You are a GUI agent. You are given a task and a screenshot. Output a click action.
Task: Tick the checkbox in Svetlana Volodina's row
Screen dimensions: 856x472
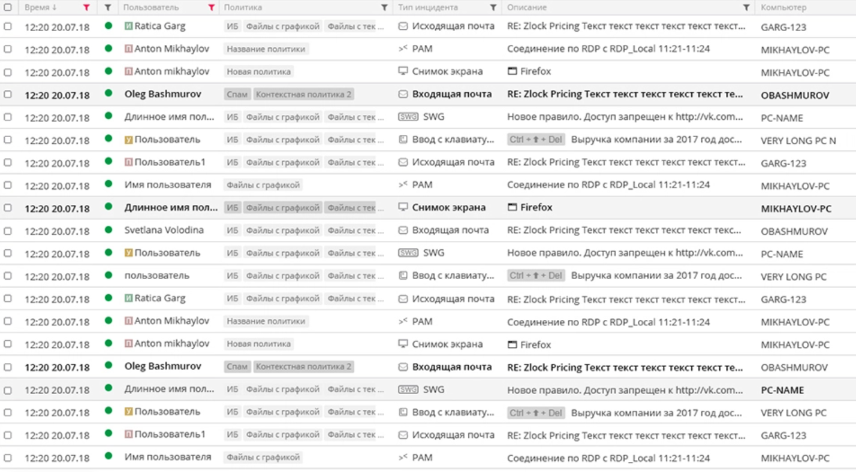[8, 231]
